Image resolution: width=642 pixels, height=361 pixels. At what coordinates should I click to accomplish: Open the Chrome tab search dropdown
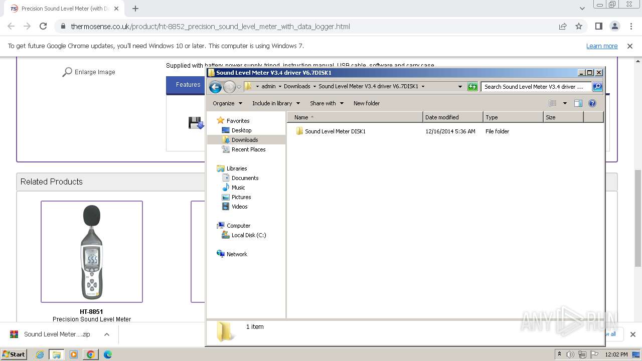click(x=582, y=9)
